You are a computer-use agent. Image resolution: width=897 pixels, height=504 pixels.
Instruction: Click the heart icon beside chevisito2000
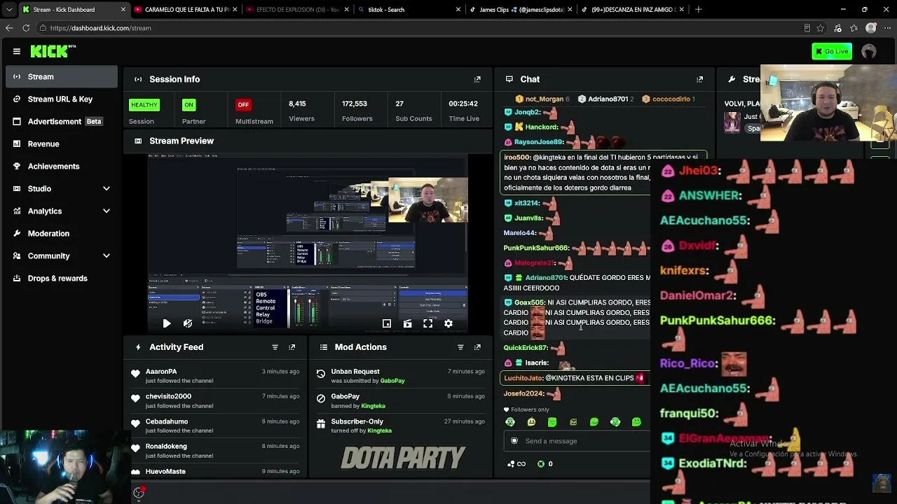135,398
